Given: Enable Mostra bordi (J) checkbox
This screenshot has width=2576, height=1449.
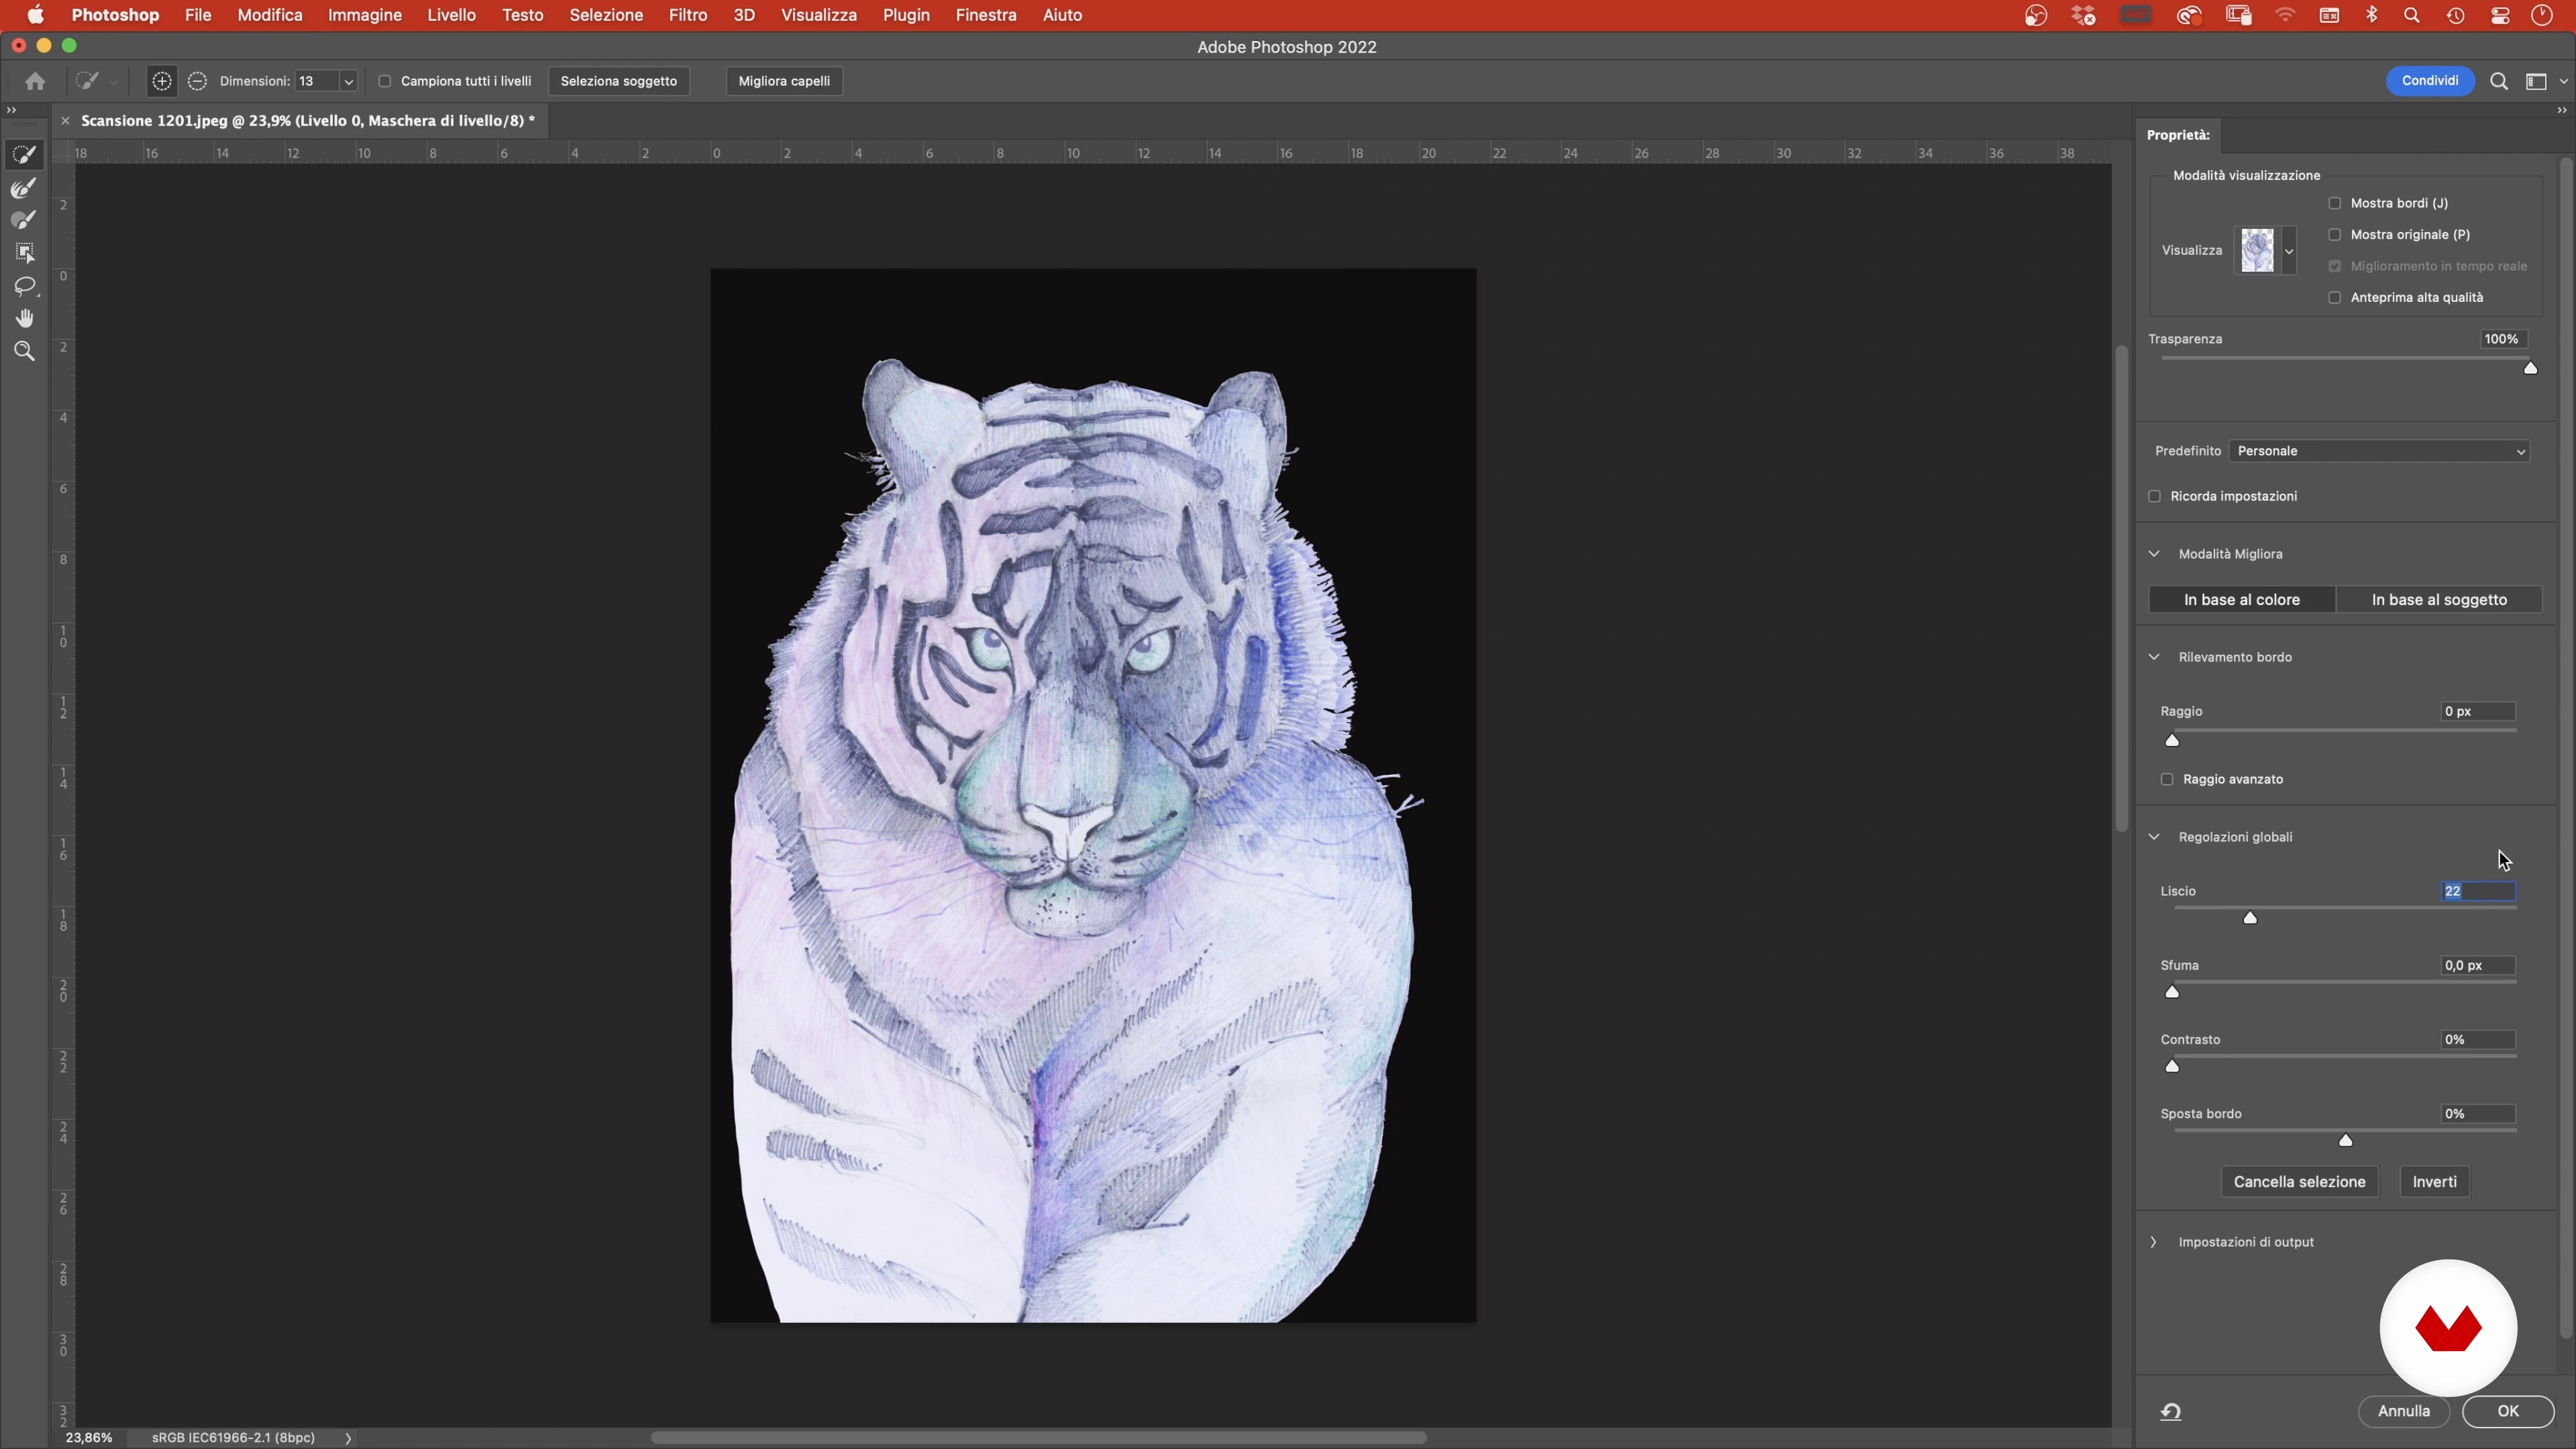Looking at the screenshot, I should coord(2335,203).
